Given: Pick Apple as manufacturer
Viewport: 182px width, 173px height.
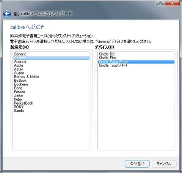Looking at the screenshot, I should (51, 65).
